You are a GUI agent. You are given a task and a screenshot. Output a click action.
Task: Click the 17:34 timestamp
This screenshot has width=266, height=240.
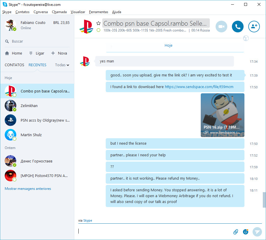[253, 62]
